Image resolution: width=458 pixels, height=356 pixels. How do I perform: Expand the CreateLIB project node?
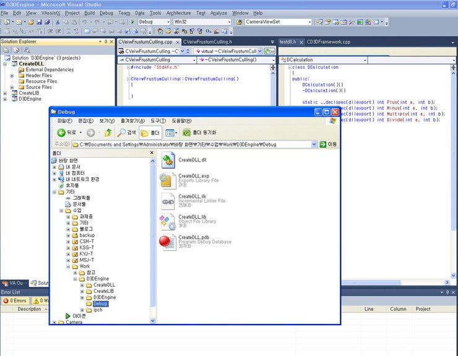(5, 93)
